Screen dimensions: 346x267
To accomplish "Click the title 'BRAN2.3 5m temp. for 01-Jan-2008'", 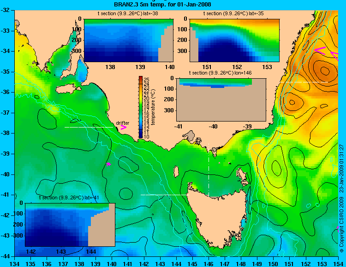I will (162, 4).
